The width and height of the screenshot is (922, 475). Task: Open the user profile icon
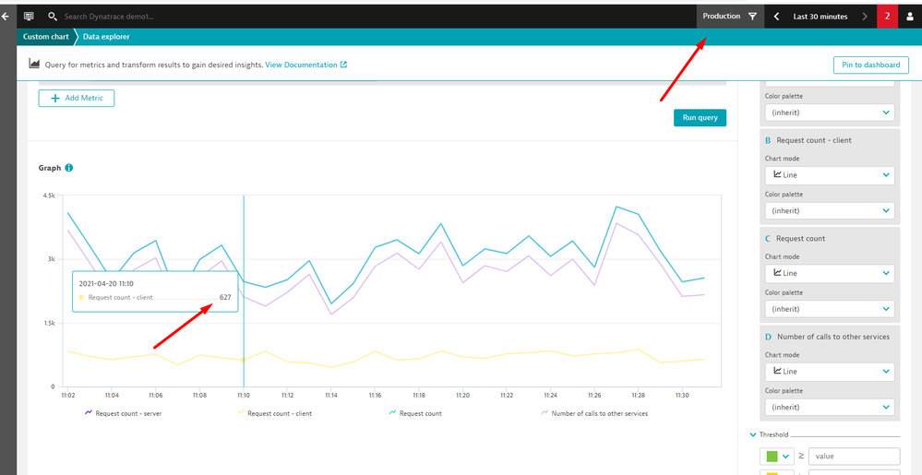point(911,17)
